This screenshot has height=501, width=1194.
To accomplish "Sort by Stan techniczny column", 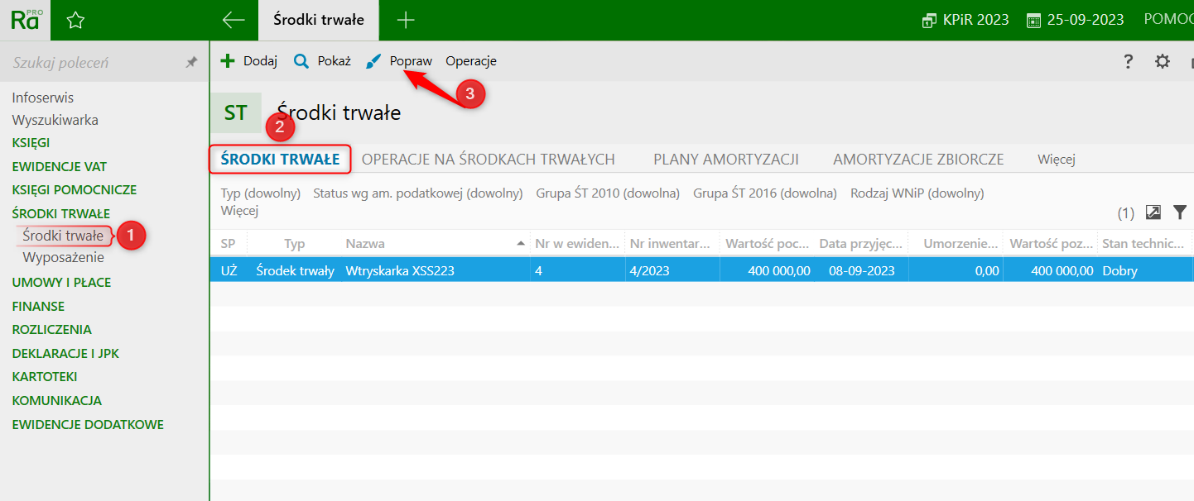I will point(1144,243).
